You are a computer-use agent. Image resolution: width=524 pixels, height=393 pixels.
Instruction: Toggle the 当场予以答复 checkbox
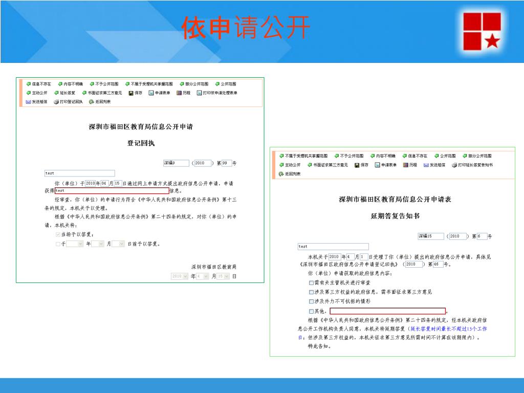58,234
